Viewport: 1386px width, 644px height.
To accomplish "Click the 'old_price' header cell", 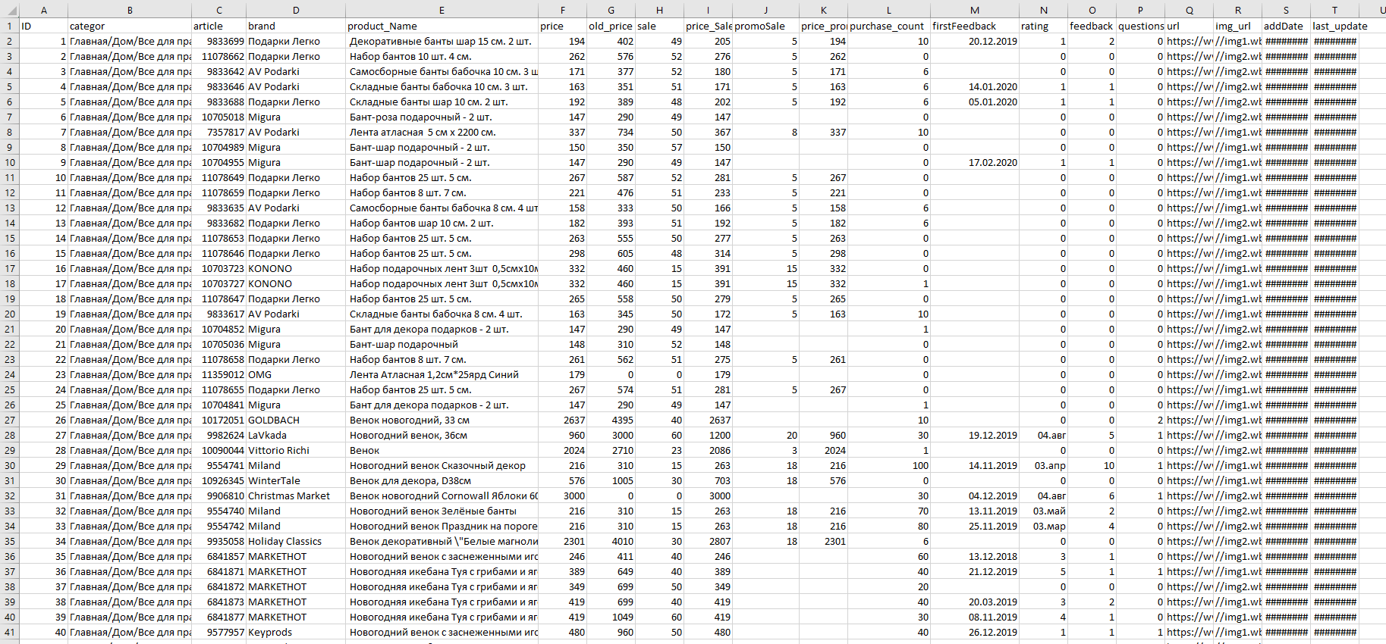I will [x=611, y=26].
